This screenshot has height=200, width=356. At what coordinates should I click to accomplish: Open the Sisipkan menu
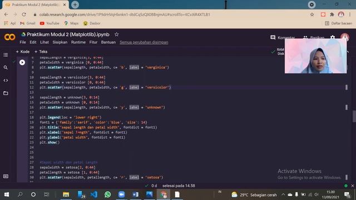click(x=60, y=42)
